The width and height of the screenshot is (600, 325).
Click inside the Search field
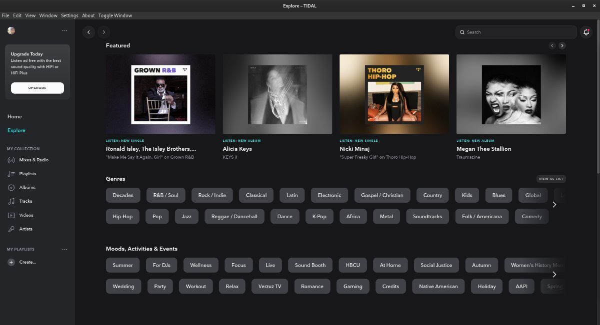pos(516,32)
